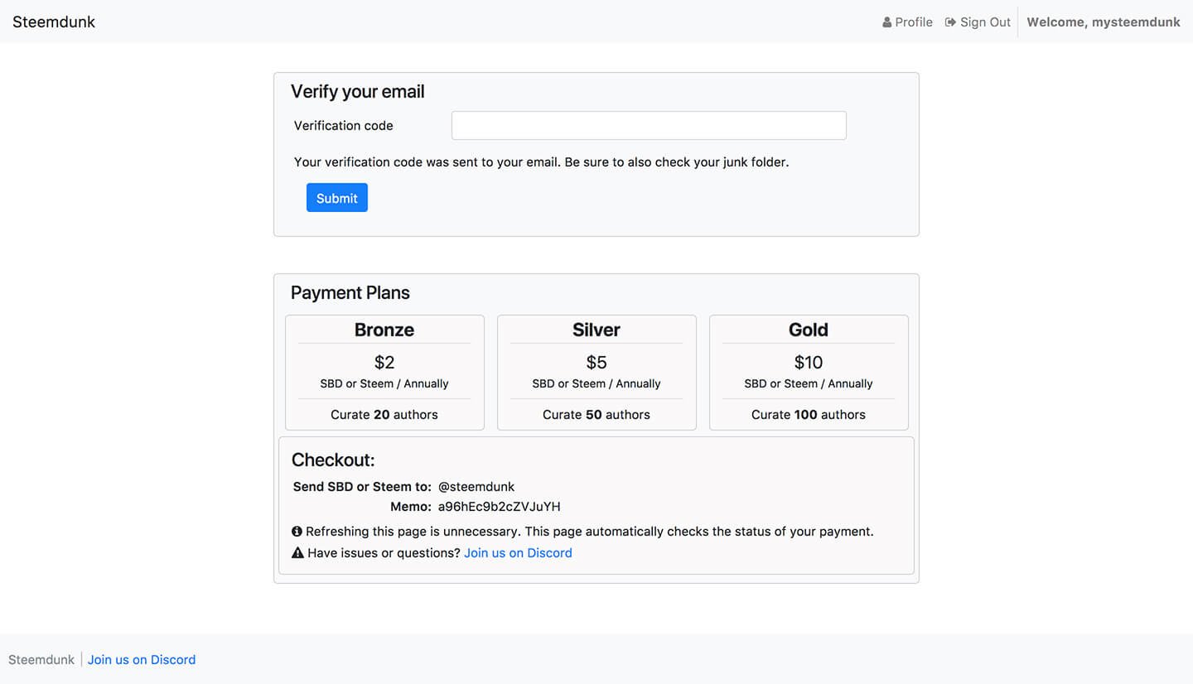The width and height of the screenshot is (1193, 684).
Task: Open the Profile page
Action: pos(907,22)
